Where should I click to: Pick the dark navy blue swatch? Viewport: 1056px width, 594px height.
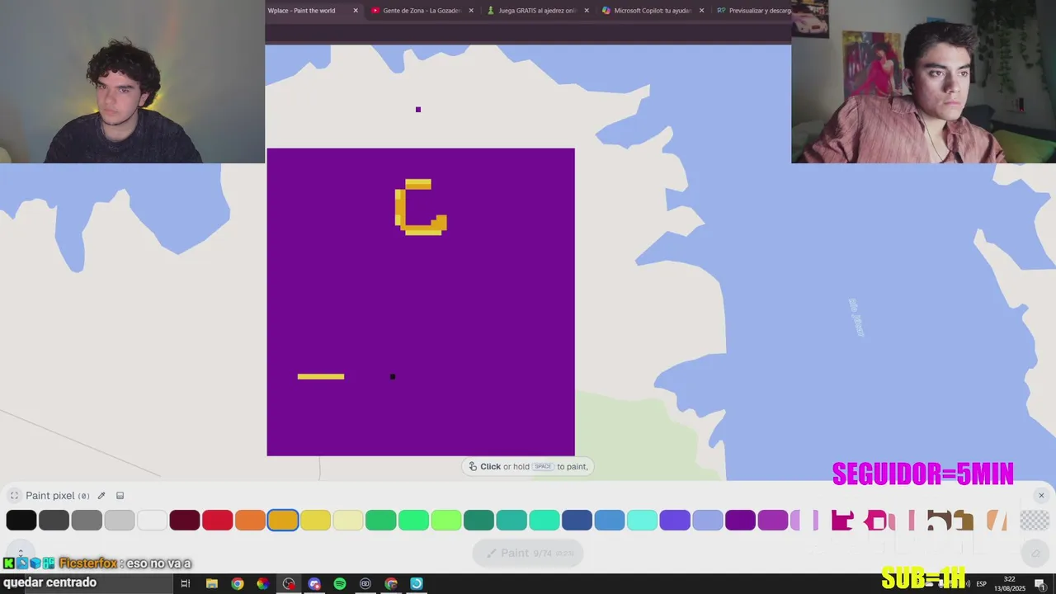[577, 520]
